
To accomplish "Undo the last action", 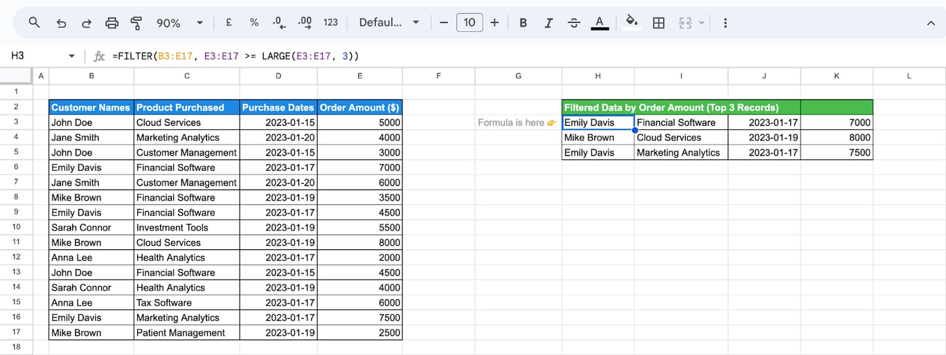I will point(61,23).
